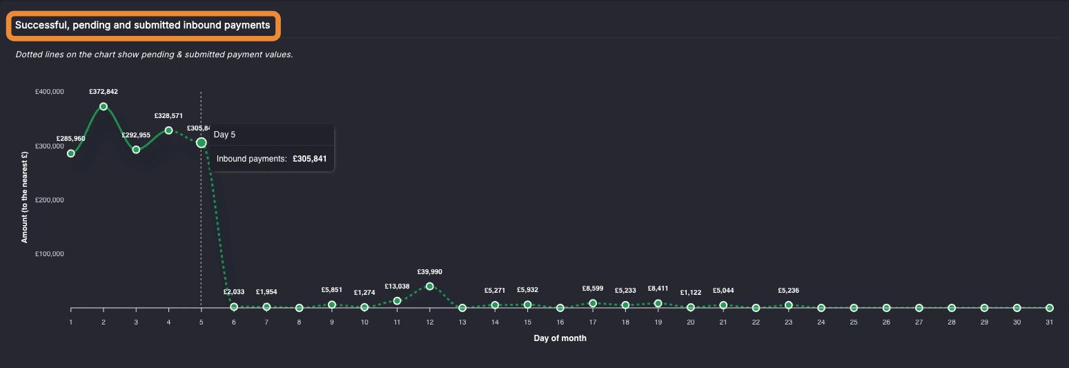Click the £292,955 value label
The image size is (1069, 368).
pyautogui.click(x=136, y=135)
